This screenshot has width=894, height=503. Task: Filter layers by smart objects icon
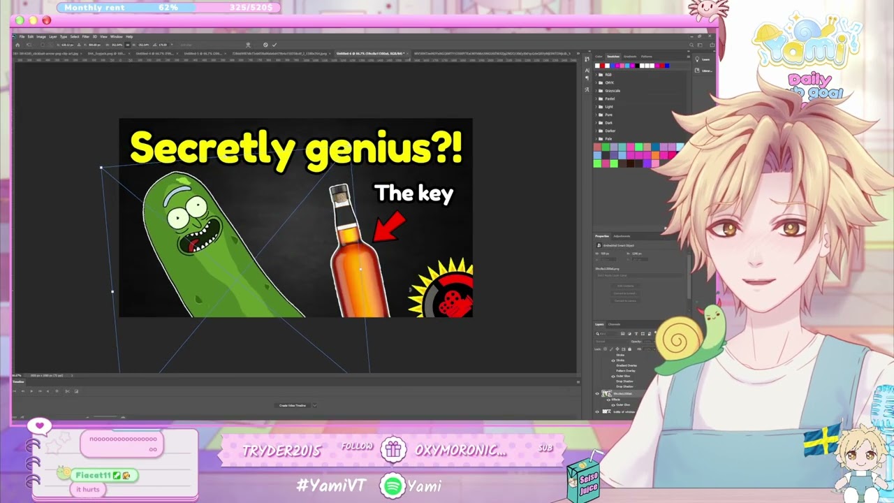(650, 334)
